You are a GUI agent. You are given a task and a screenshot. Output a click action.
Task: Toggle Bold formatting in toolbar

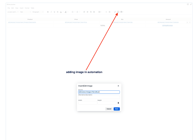coord(48,12)
